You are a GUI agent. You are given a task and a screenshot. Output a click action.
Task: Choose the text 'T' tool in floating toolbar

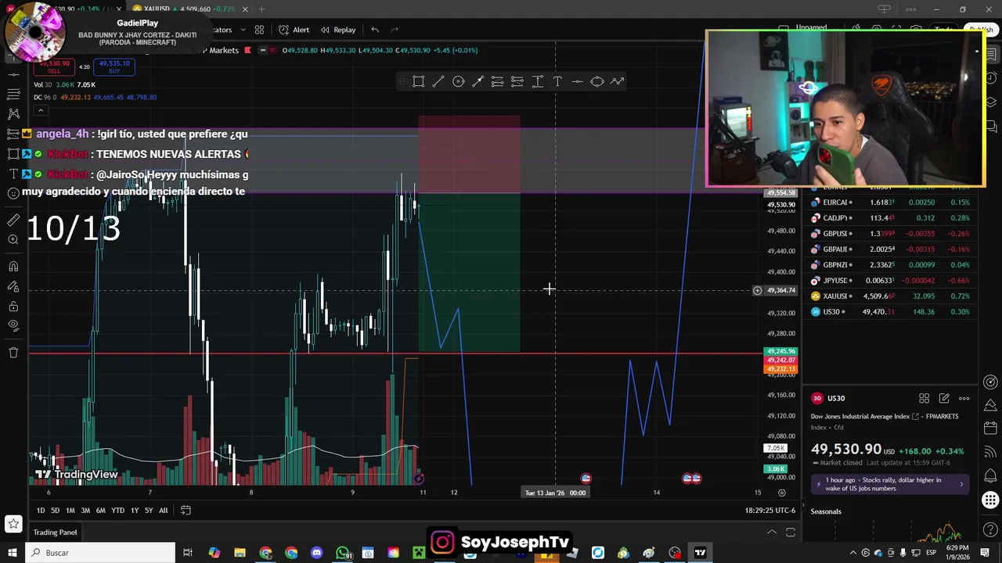tap(557, 81)
